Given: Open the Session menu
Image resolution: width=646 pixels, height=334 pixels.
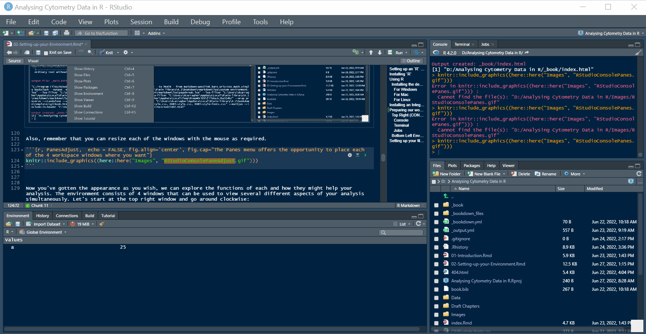Looking at the screenshot, I should click(x=141, y=22).
